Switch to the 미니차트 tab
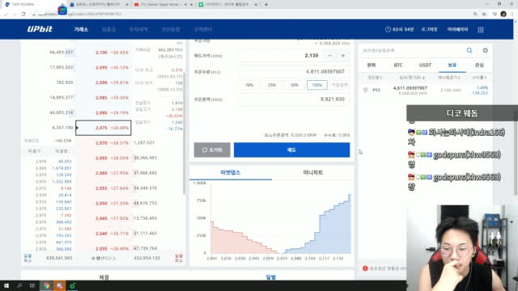Image resolution: width=518 pixels, height=291 pixels. 313,172
